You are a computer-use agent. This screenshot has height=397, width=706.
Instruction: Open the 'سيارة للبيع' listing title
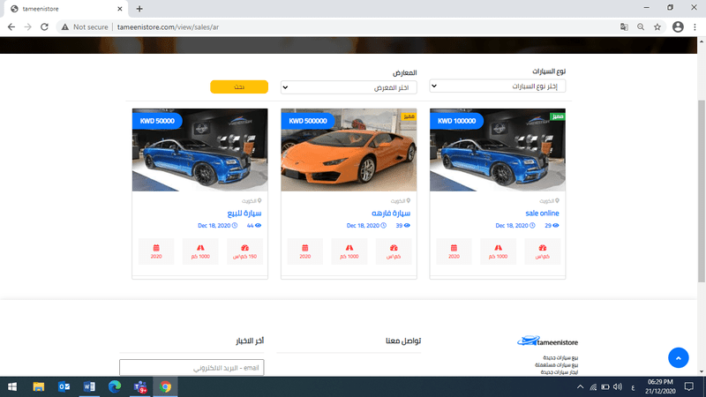pyautogui.click(x=244, y=213)
